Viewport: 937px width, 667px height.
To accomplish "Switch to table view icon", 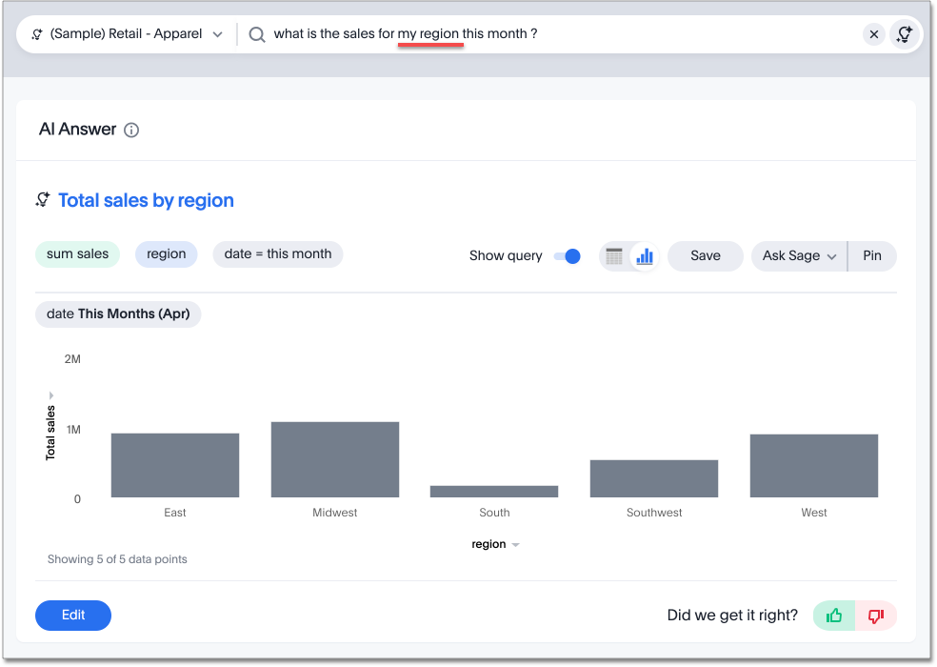I will tap(614, 256).
